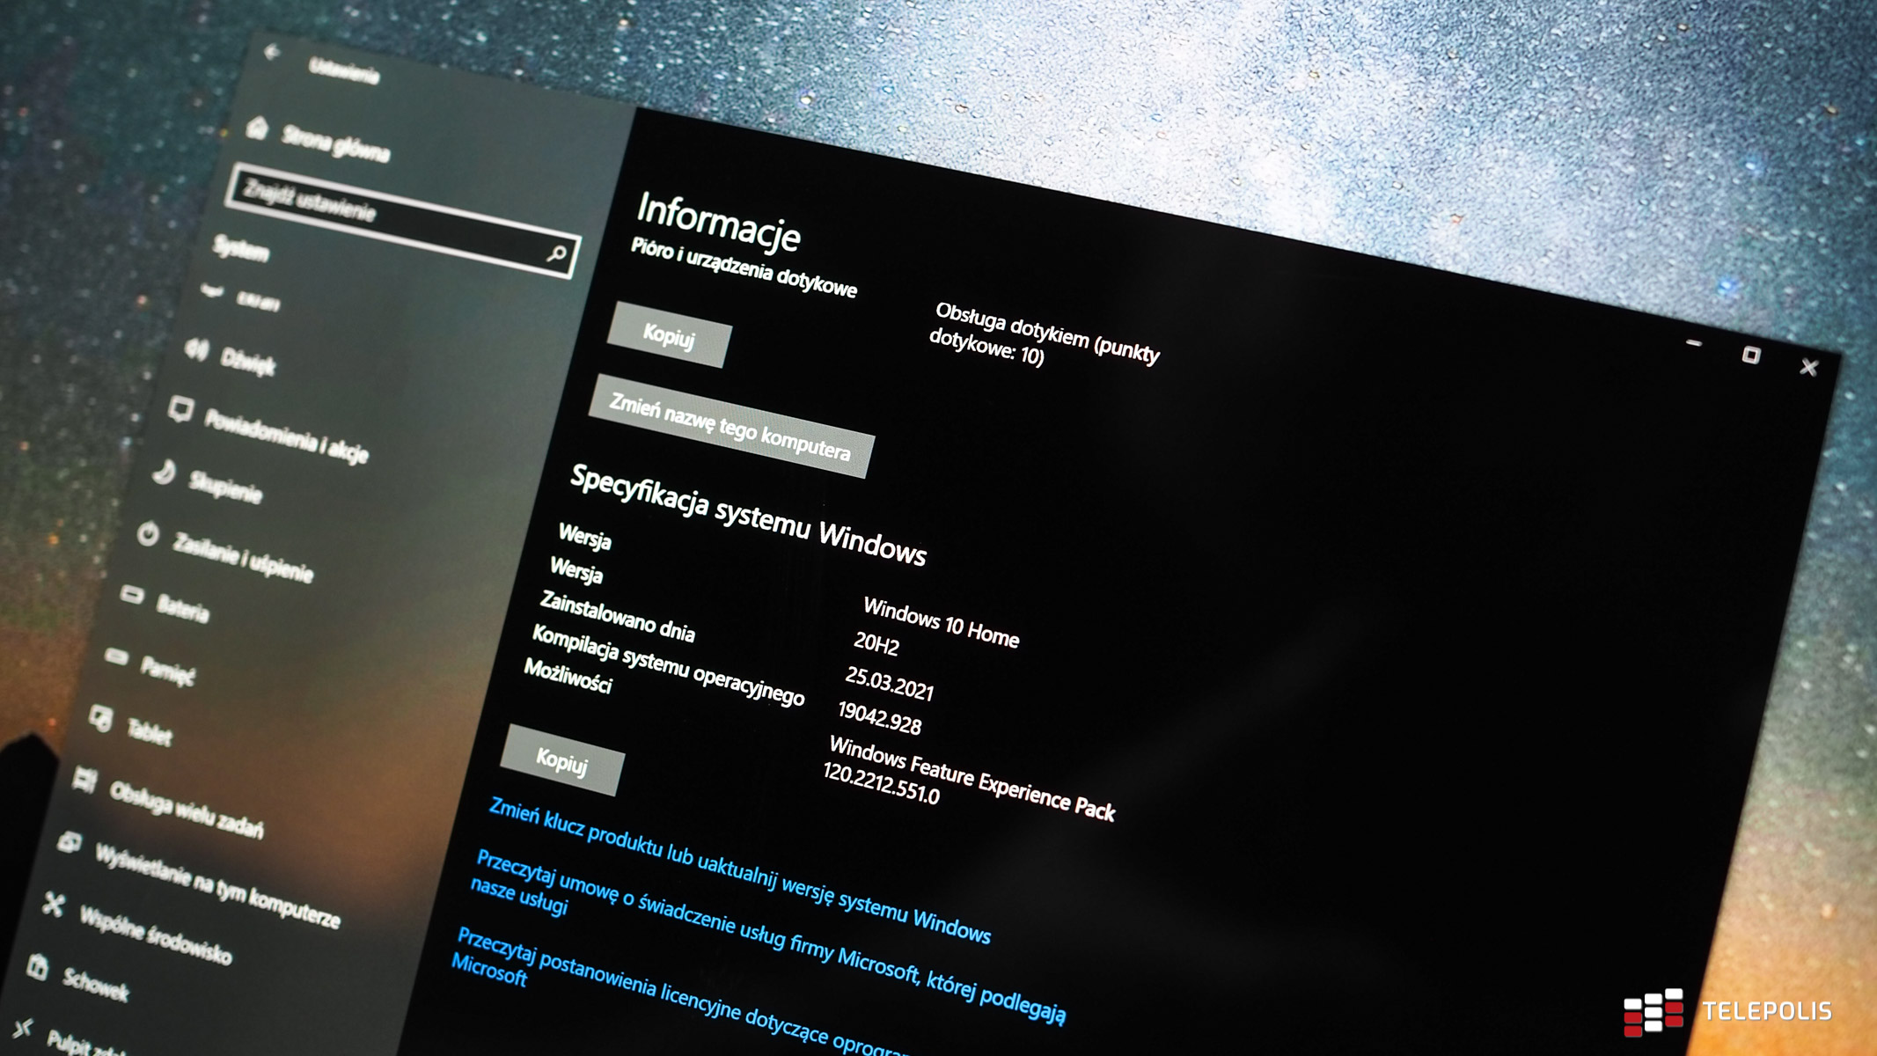Click the search magnifier icon
The width and height of the screenshot is (1877, 1056).
[556, 254]
